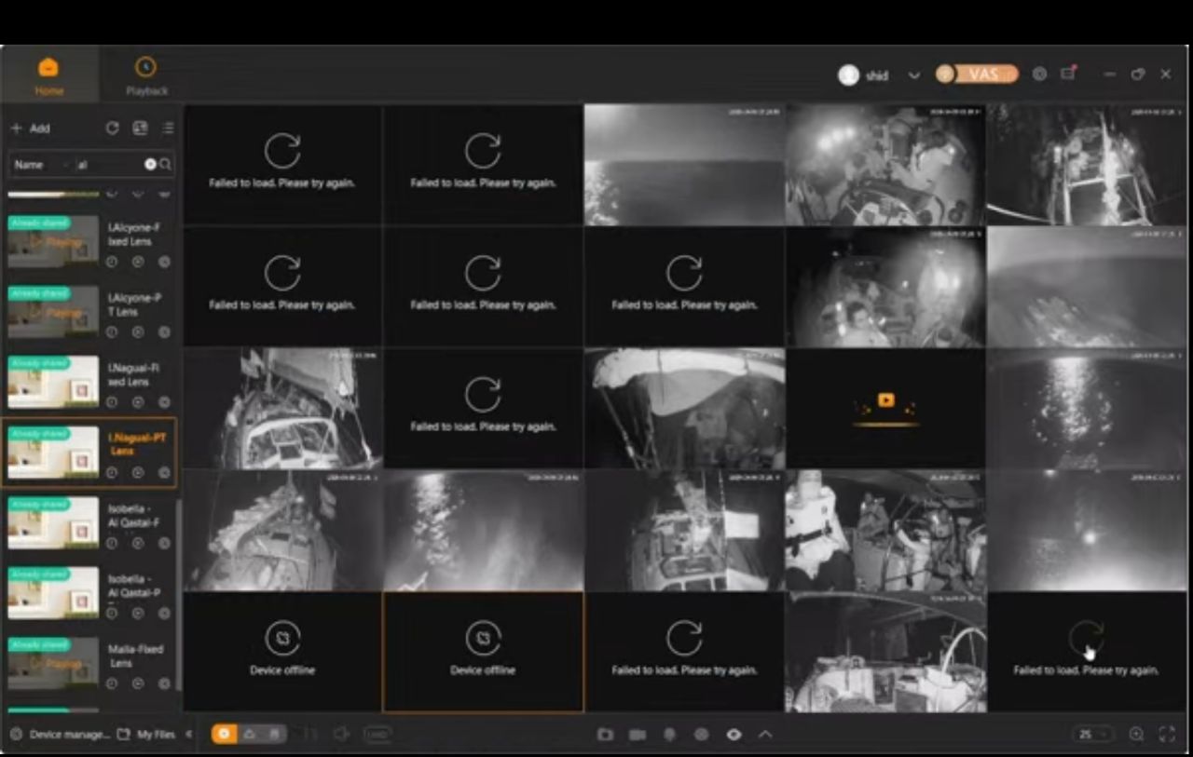Toggle the speaker mute icon

(340, 734)
